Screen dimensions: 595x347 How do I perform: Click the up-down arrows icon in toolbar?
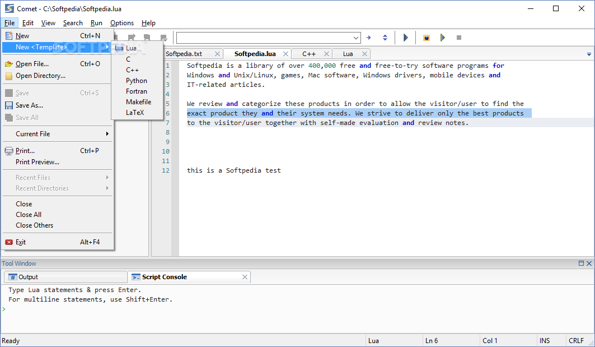click(x=385, y=38)
